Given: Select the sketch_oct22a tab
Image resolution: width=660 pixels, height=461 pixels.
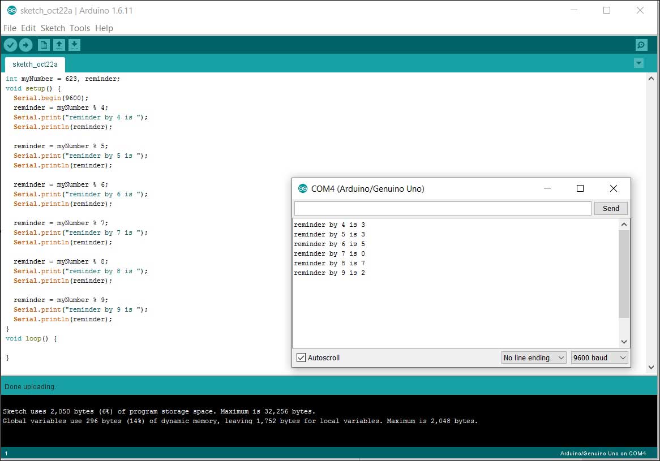Looking at the screenshot, I should pos(35,64).
